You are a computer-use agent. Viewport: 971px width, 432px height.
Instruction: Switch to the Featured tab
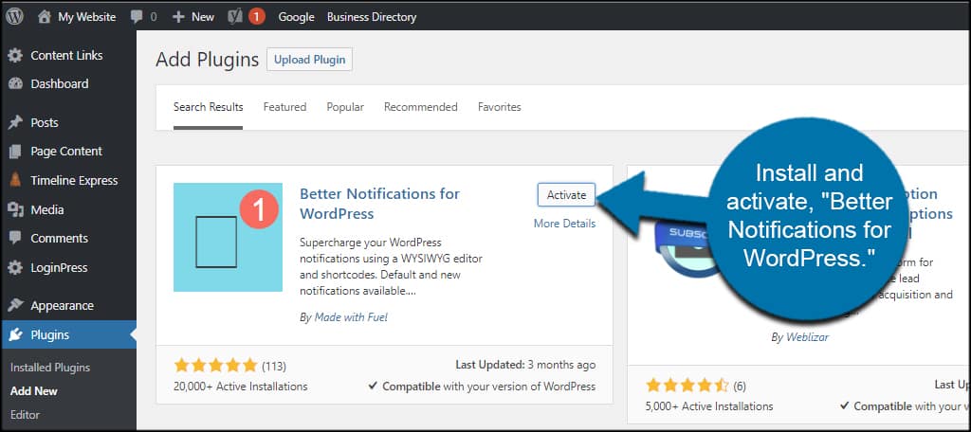pyautogui.click(x=284, y=107)
